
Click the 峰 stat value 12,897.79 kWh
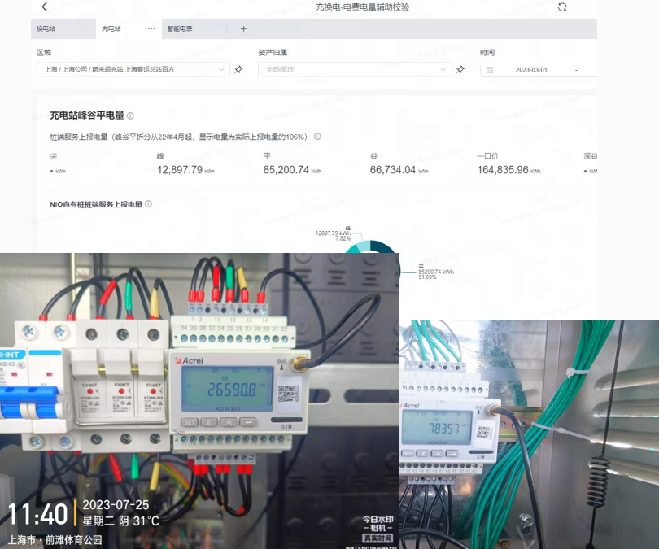pos(185,170)
